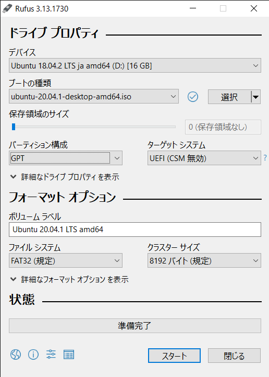Open the ターゲット システム UEFI dropdown
This screenshot has width=269, height=377.
[204, 158]
